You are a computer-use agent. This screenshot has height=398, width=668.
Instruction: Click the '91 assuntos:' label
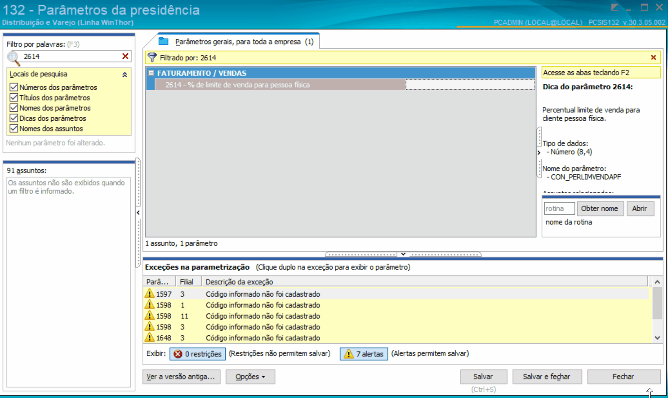[27, 170]
